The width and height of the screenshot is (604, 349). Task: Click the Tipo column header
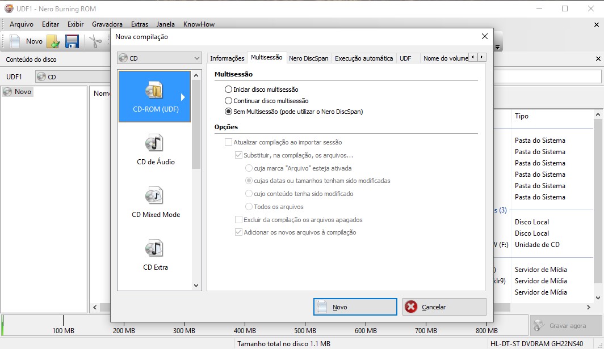pyautogui.click(x=522, y=116)
